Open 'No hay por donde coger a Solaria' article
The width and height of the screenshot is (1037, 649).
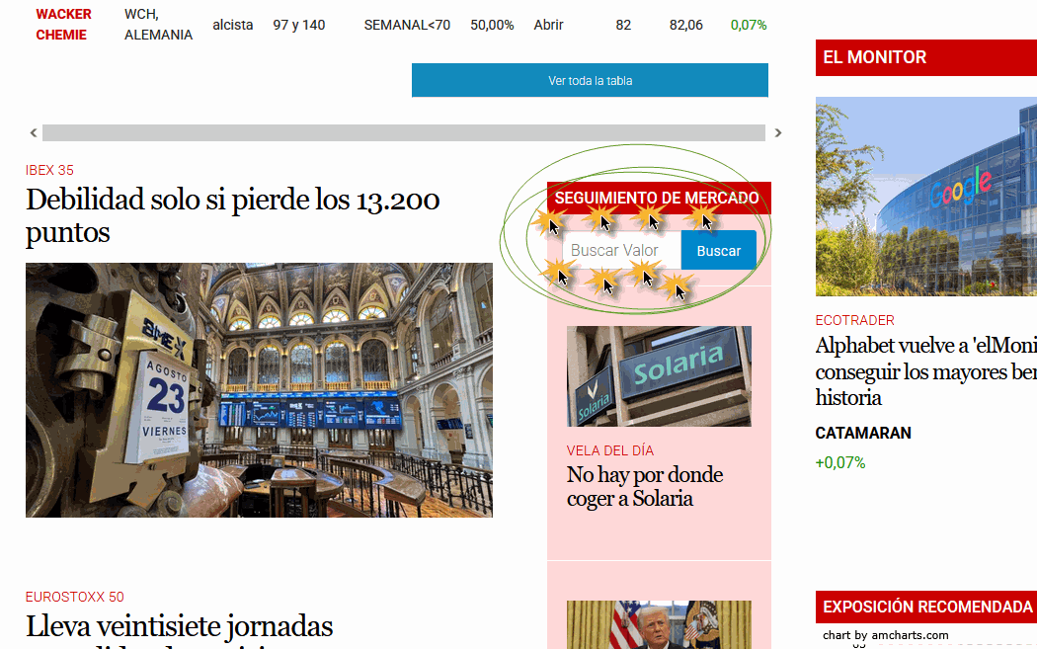[645, 486]
